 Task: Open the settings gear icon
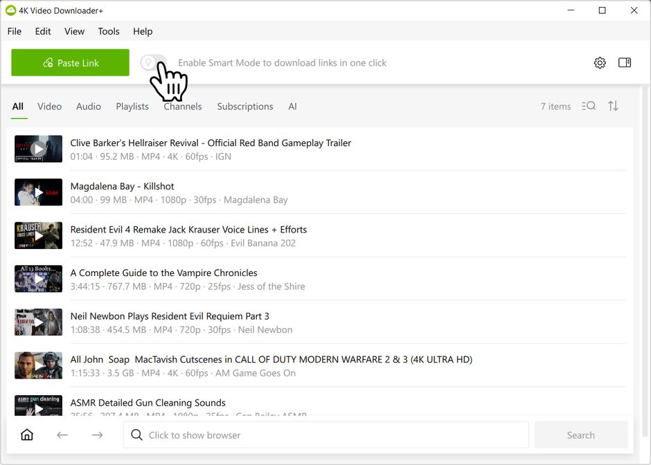tap(600, 63)
